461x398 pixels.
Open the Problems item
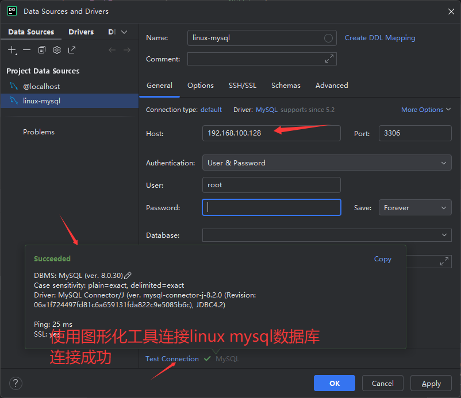pyautogui.click(x=39, y=132)
